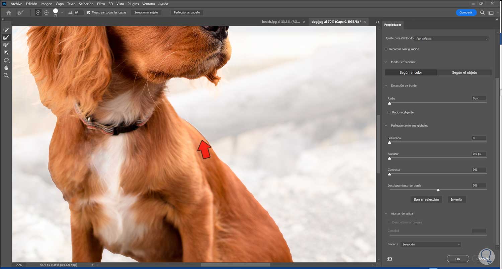Click the Desplazamiento de borde slider handle
This screenshot has height=269, width=502.
pyautogui.click(x=438, y=190)
